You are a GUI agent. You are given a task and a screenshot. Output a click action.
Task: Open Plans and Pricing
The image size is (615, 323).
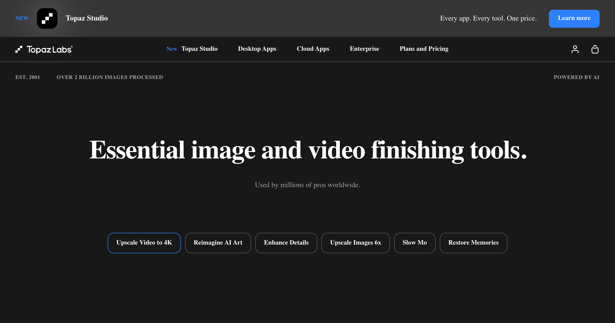[424, 49]
